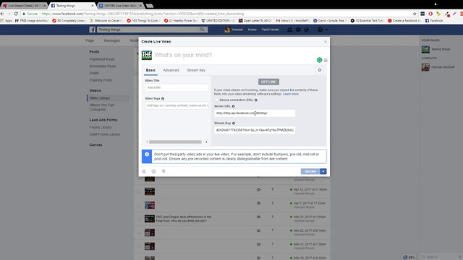The width and height of the screenshot is (463, 260).
Task: Switch to the Advanced tab
Action: click(x=171, y=70)
